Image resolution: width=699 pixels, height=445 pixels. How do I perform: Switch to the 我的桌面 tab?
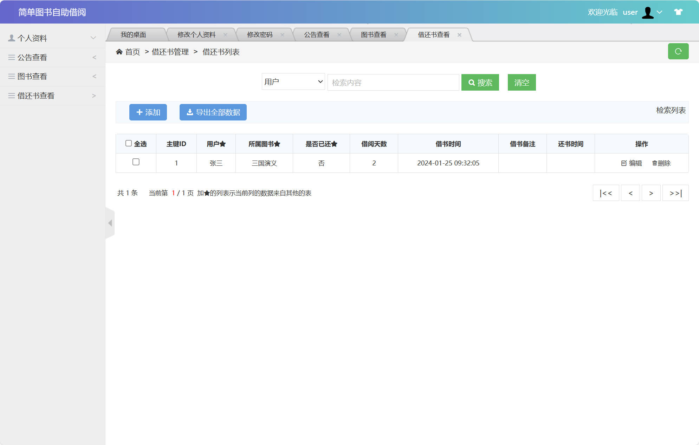tap(134, 34)
